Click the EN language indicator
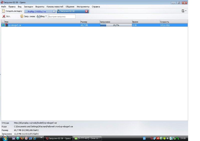 click(x=144, y=138)
